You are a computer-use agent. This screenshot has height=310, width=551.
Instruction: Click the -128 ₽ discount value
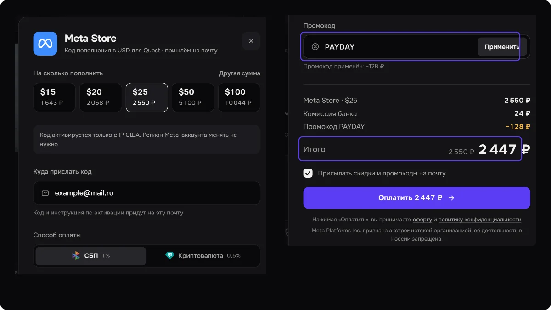point(517,126)
